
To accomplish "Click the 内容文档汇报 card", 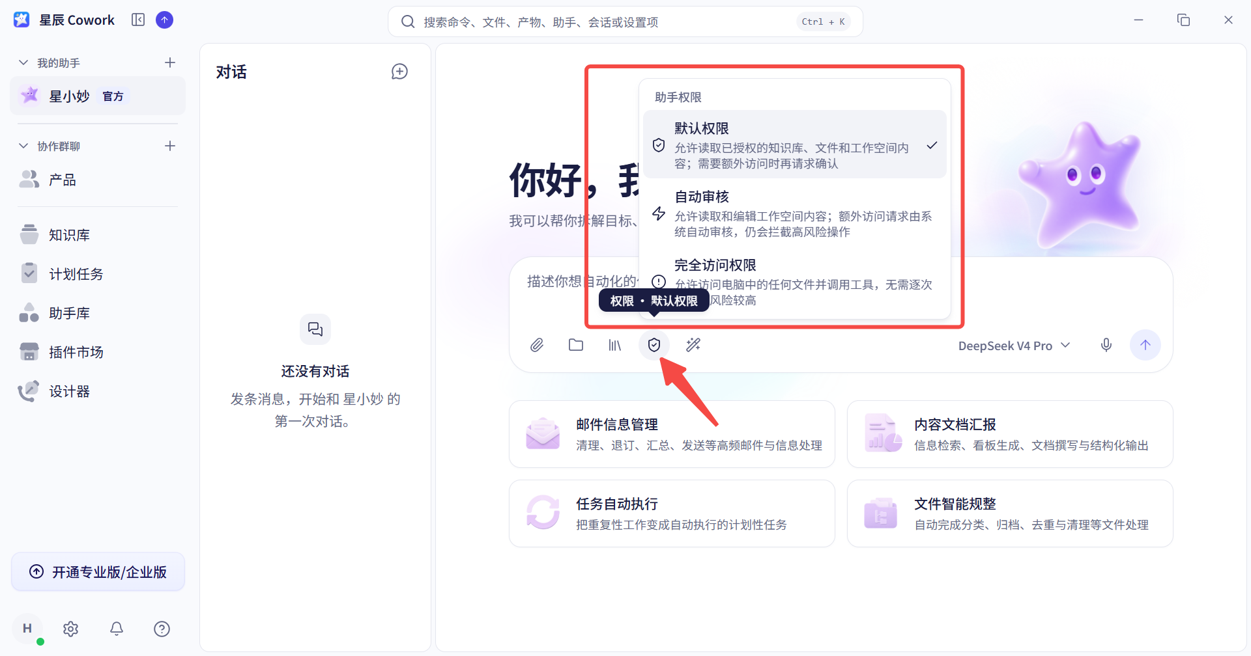I will coord(1010,434).
